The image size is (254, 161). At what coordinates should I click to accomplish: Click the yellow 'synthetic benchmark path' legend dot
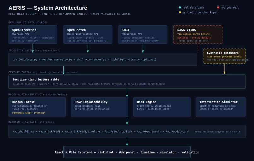pyautogui.click(x=180, y=12)
